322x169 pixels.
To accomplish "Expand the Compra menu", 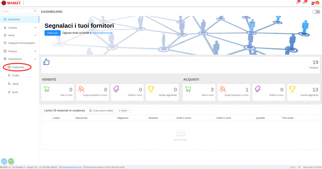I will click(x=19, y=28).
